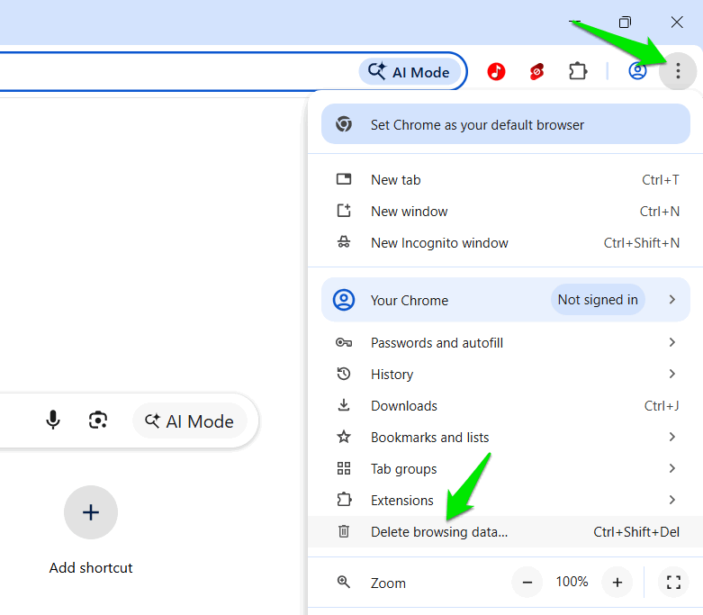This screenshot has height=615, width=703.
Task: Enter full screen with the fullscreen icon
Action: pos(673,583)
